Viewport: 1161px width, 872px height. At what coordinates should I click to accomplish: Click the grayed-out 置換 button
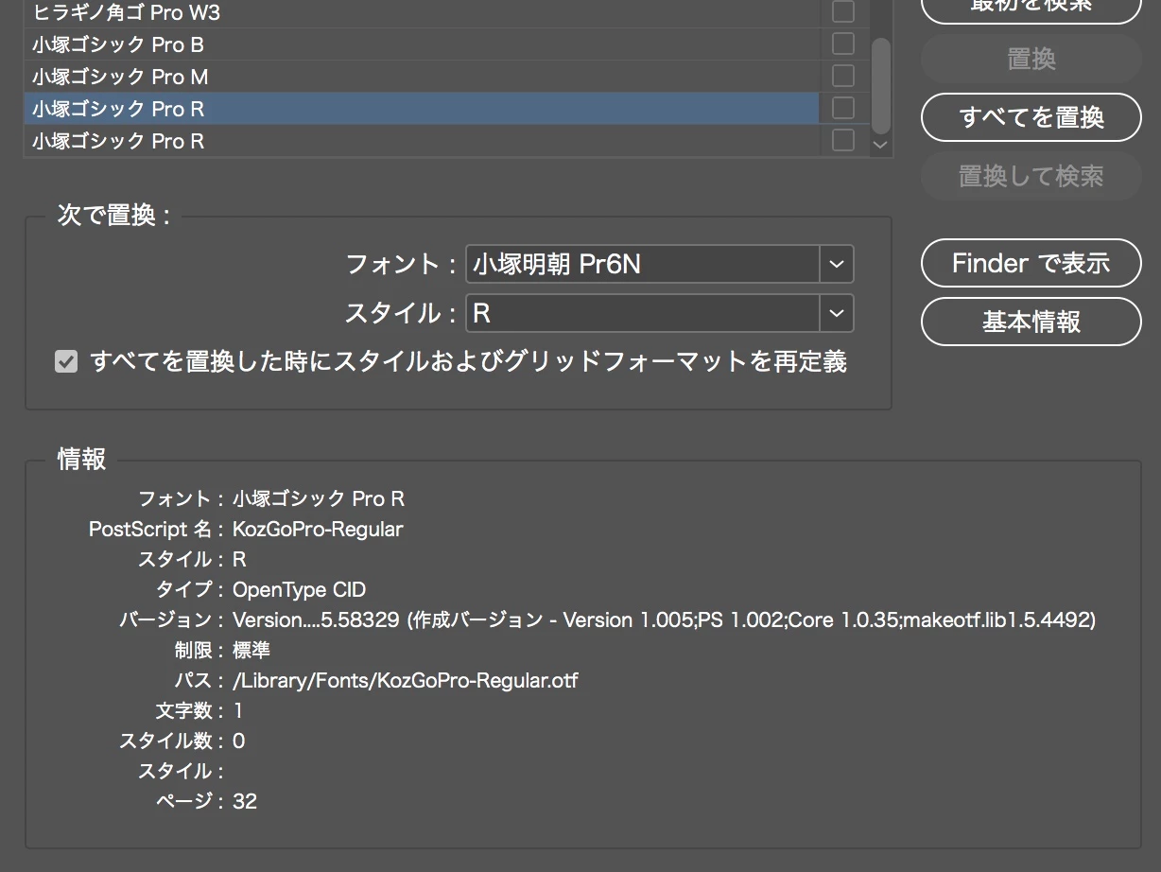point(1031,59)
